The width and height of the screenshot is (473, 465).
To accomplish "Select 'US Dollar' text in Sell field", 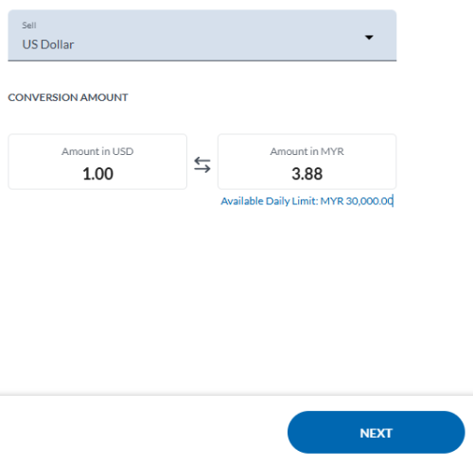I will pyautogui.click(x=48, y=44).
